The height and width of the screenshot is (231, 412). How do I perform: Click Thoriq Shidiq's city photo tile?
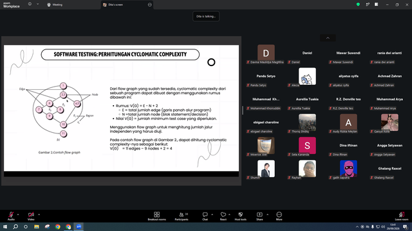tap(307, 122)
